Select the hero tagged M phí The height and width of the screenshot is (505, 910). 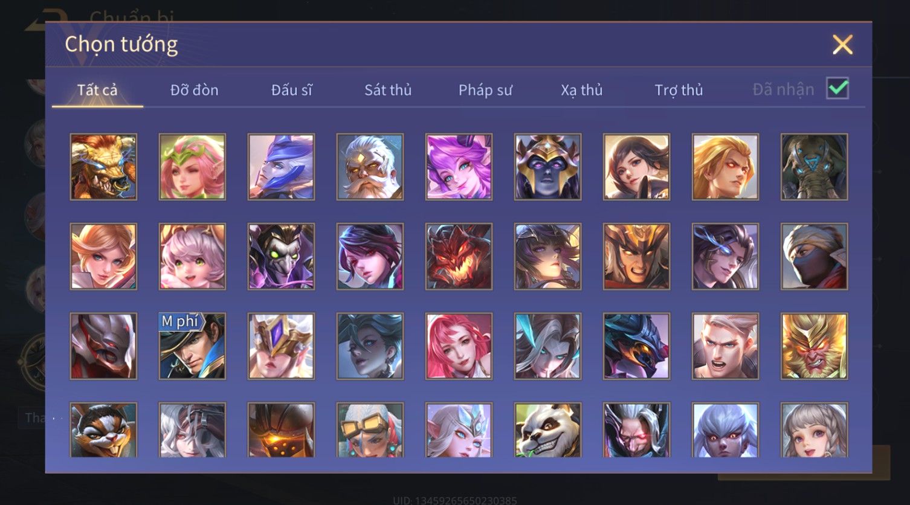pos(192,346)
